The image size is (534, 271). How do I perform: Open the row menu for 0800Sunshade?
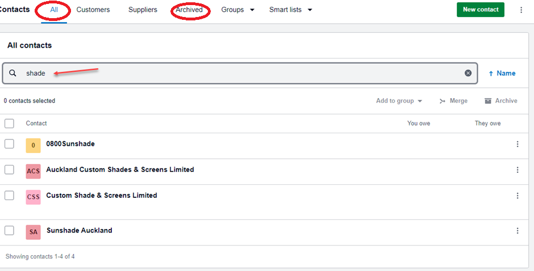click(518, 144)
